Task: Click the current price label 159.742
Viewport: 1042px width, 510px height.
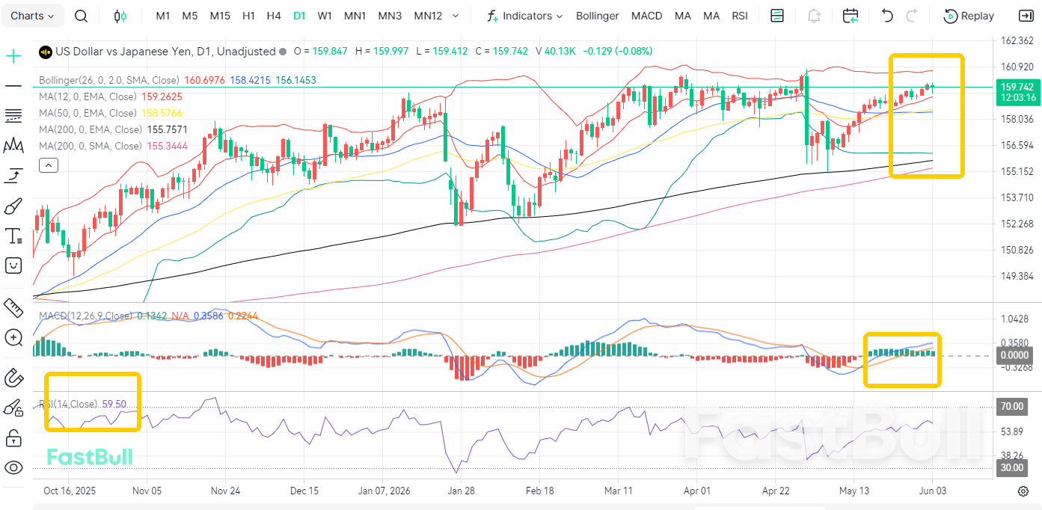Action: pyautogui.click(x=1017, y=87)
